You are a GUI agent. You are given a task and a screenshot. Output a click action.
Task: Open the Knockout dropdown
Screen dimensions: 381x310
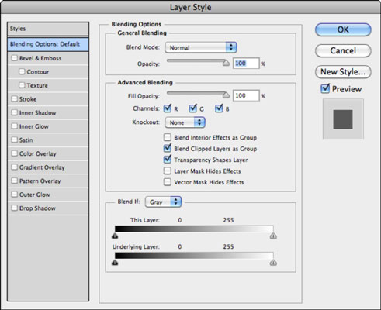[x=185, y=122]
